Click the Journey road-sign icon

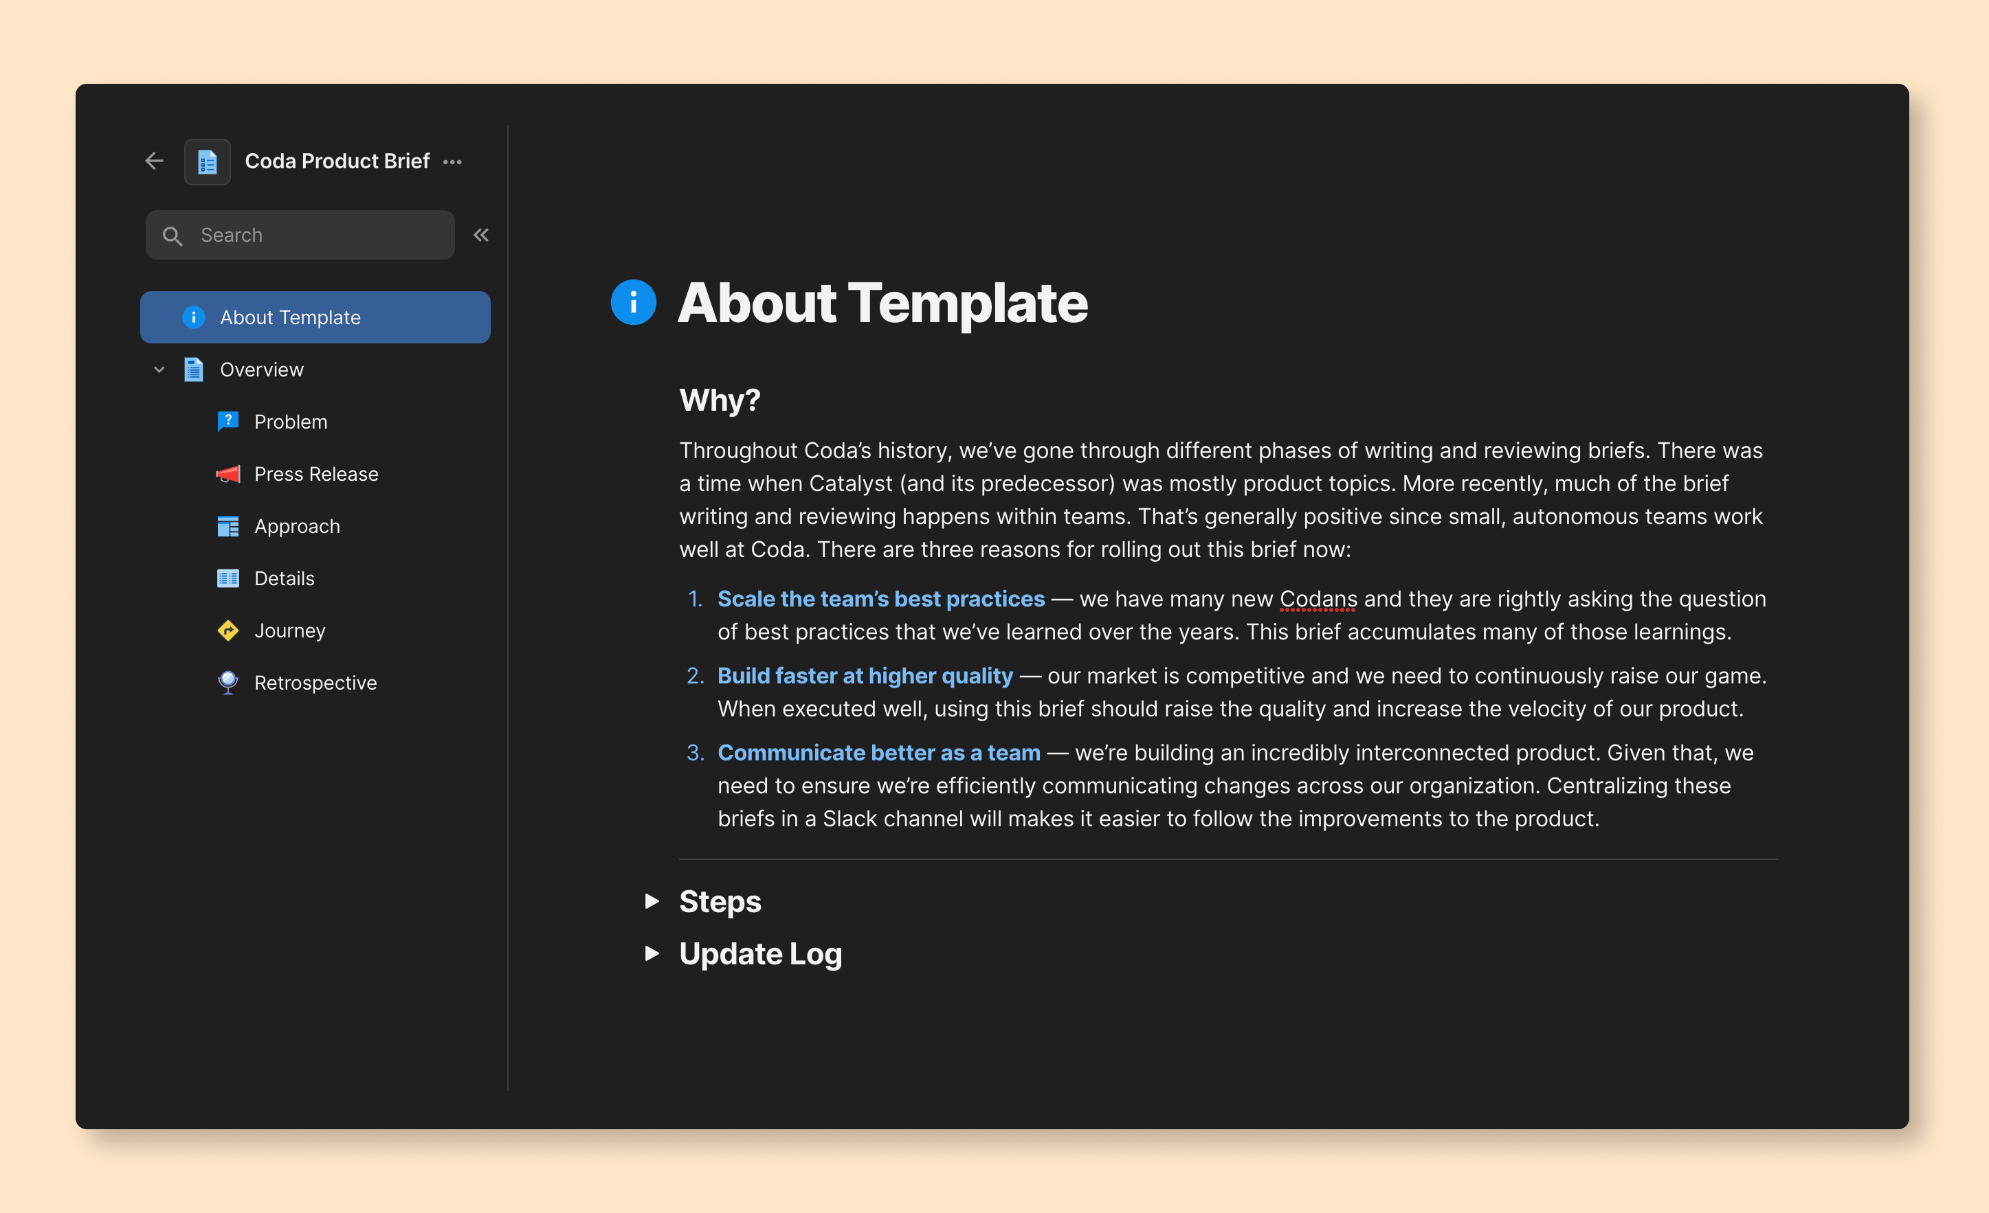coord(228,631)
